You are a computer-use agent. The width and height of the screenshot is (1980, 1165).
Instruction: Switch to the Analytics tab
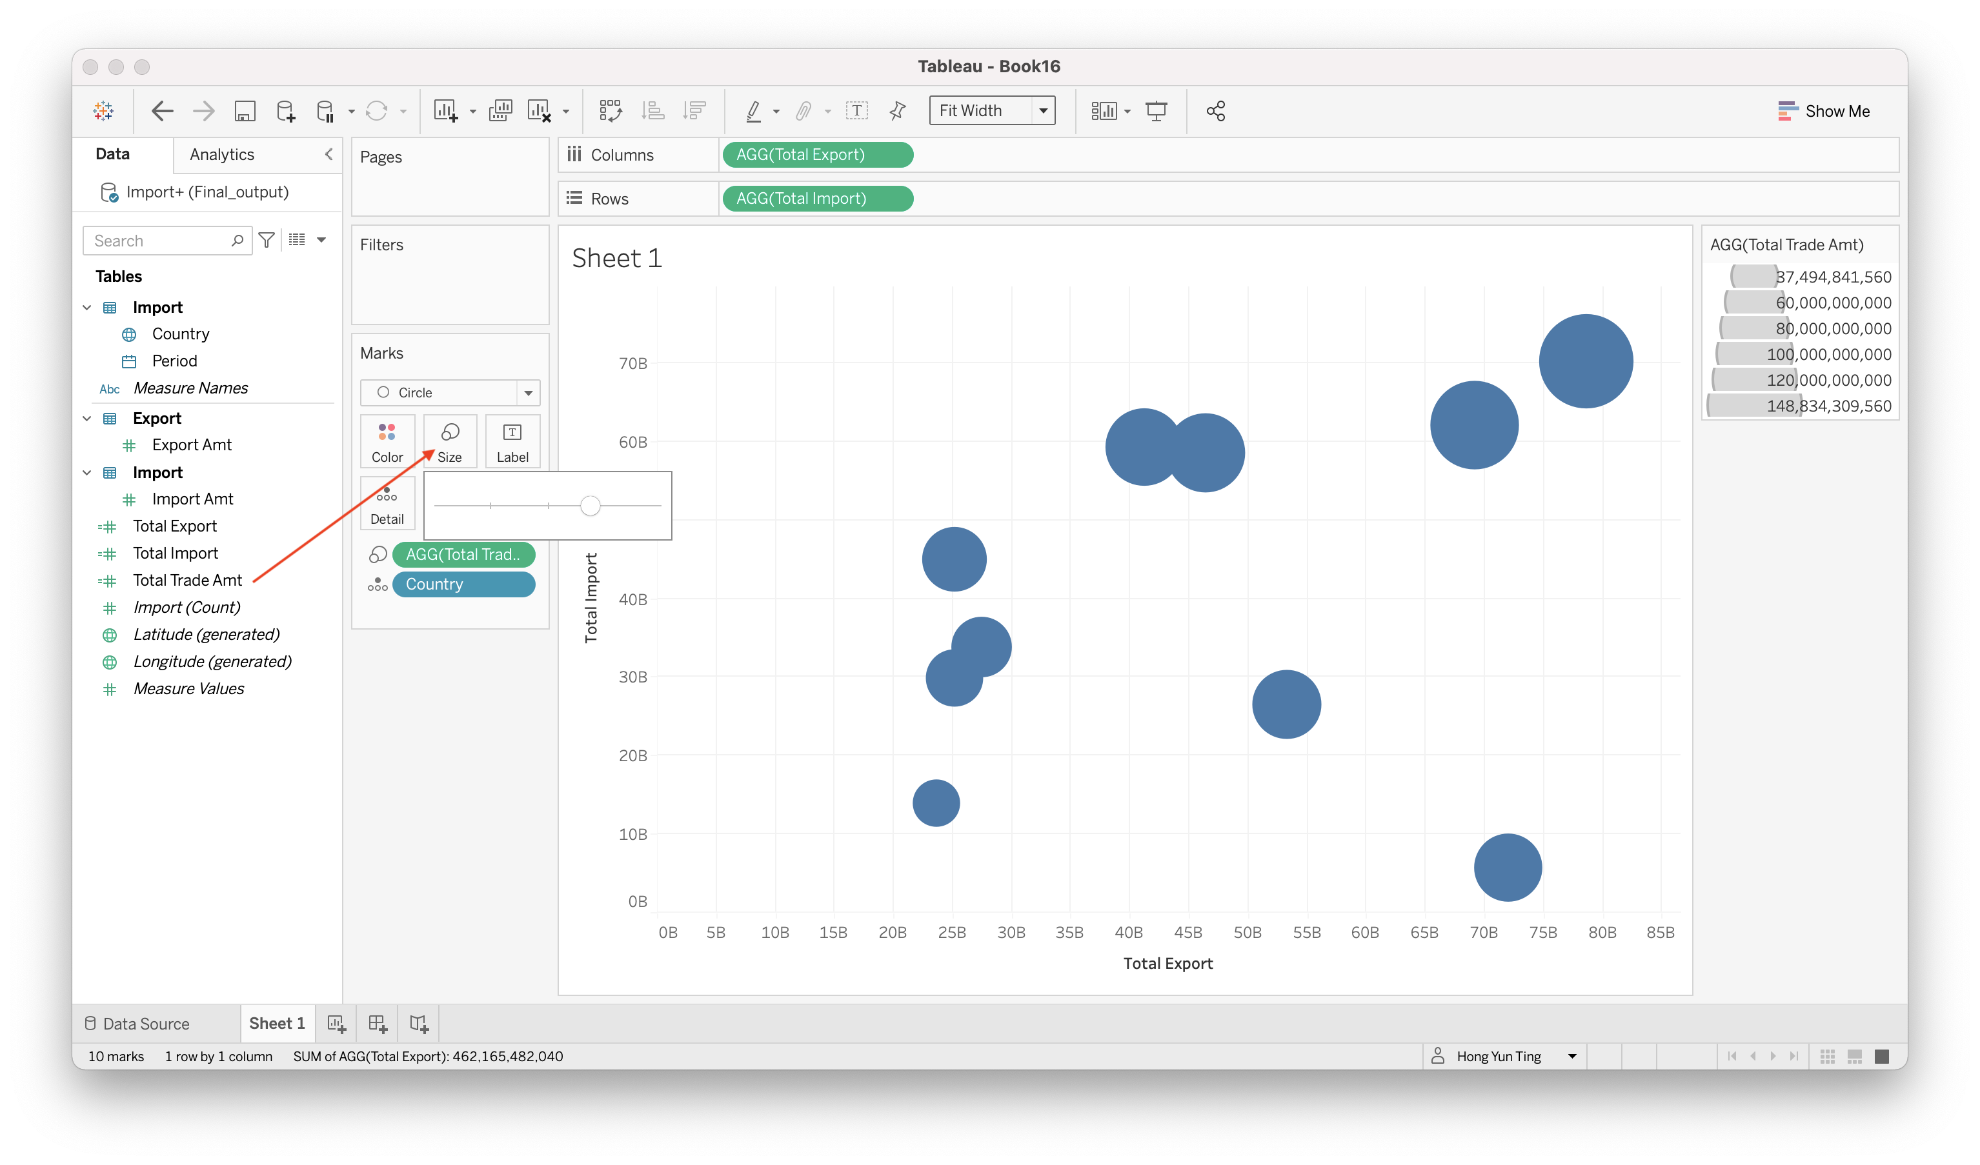[x=221, y=155]
